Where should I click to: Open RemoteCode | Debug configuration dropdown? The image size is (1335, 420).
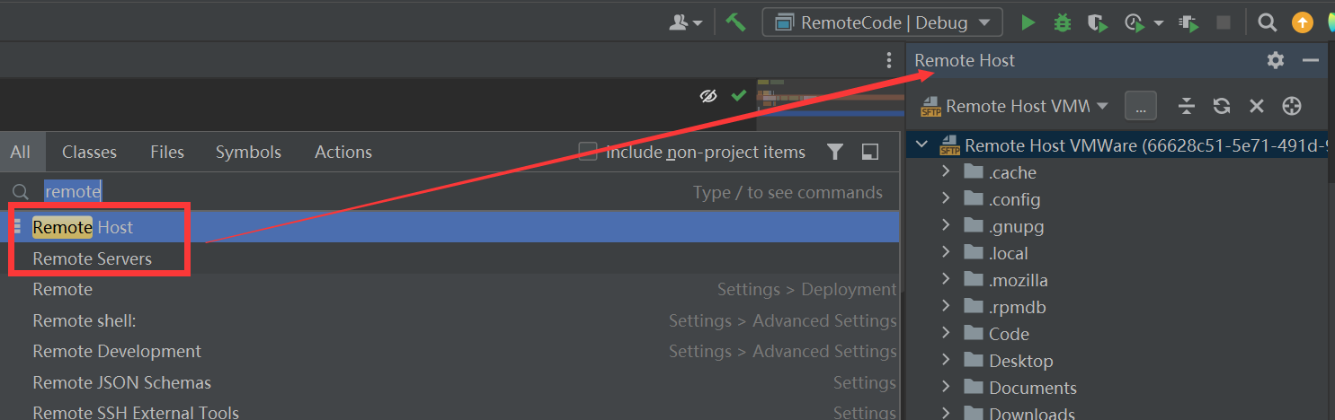(x=882, y=22)
